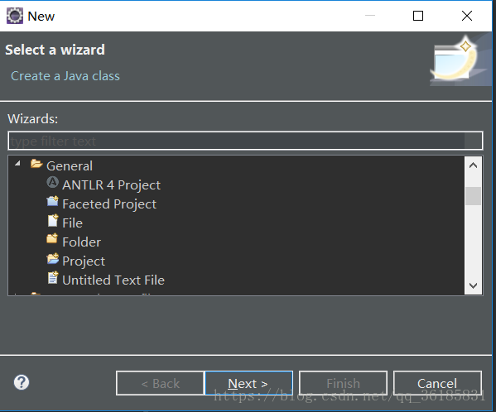This screenshot has height=412, width=496.
Task: Click the Next button
Action: [x=249, y=383]
